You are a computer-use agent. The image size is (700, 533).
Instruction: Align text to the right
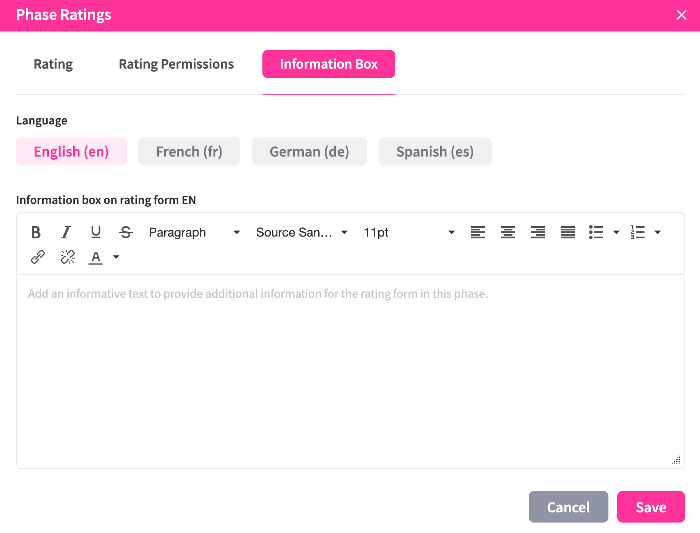[x=538, y=232]
